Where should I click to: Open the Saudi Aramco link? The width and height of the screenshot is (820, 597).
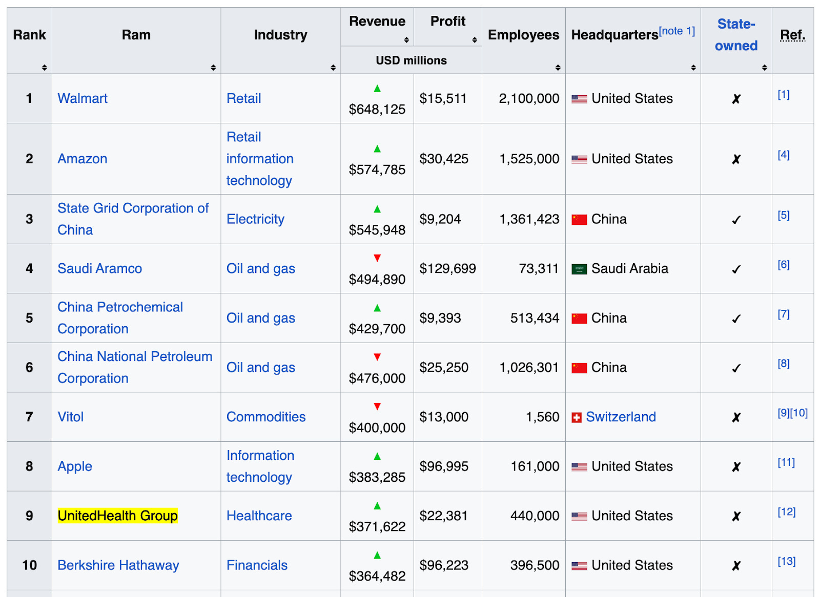(x=100, y=268)
